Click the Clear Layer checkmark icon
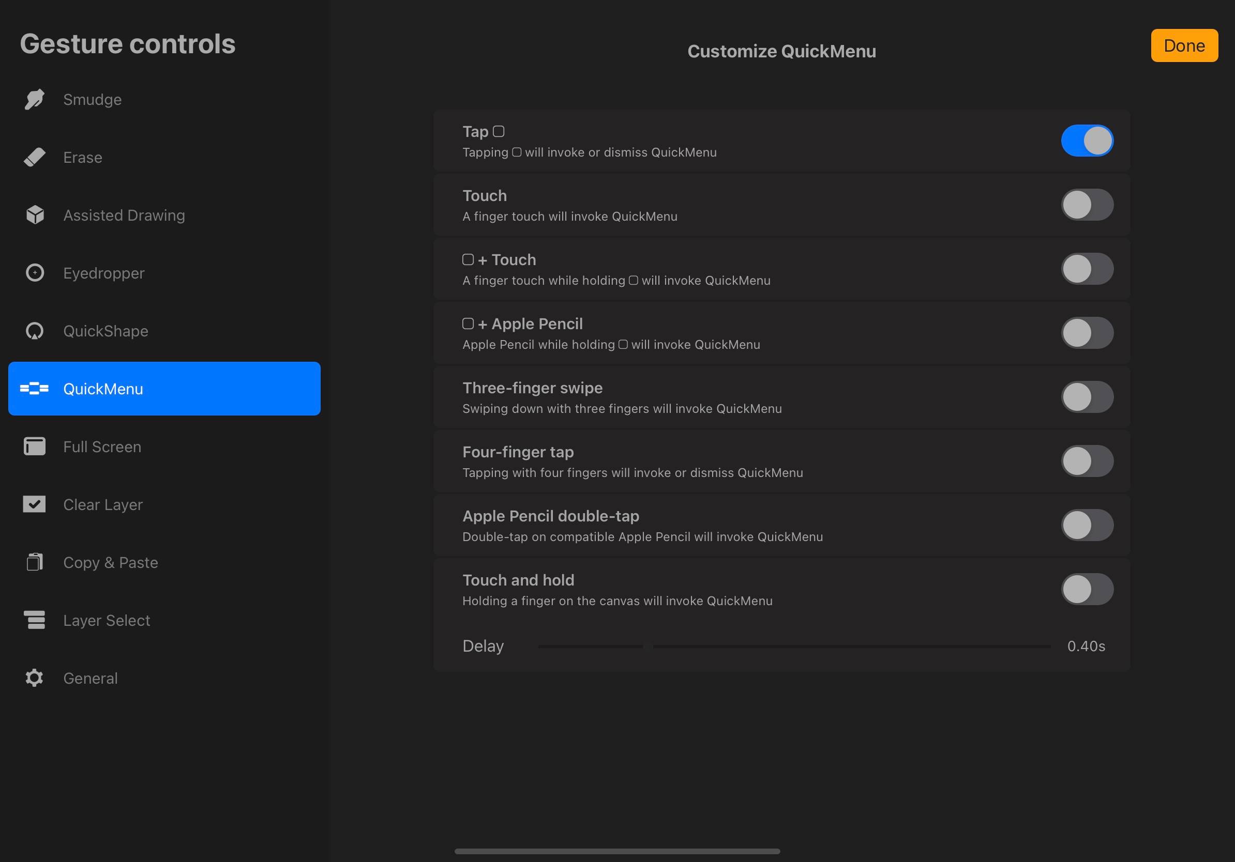This screenshot has width=1235, height=862. click(x=35, y=504)
